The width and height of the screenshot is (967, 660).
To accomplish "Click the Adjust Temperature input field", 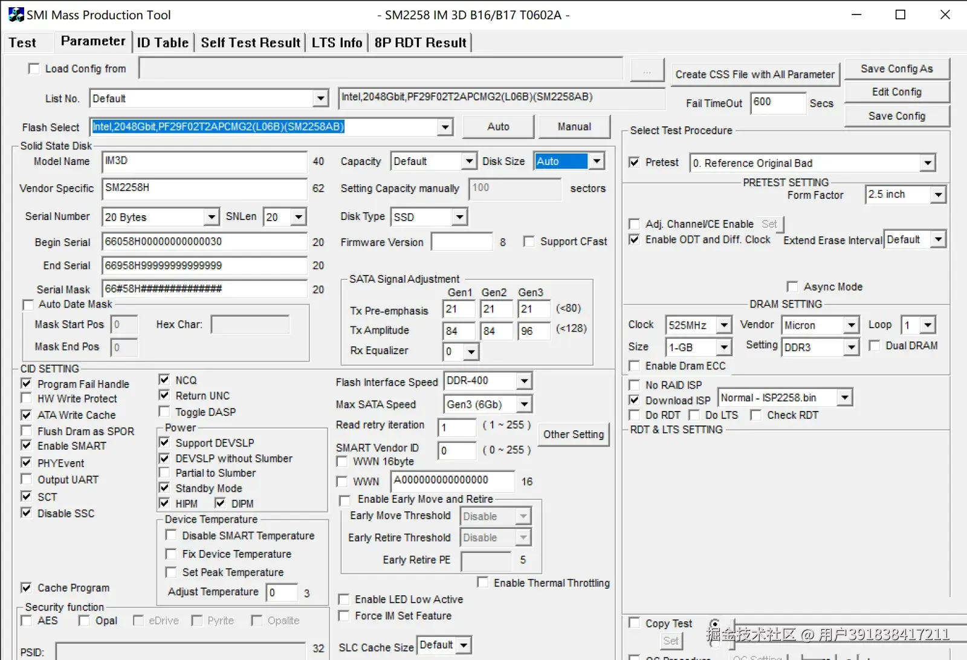I will [x=282, y=592].
